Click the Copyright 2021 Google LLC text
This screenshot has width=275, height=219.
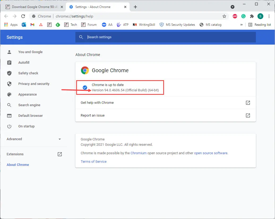(117, 145)
